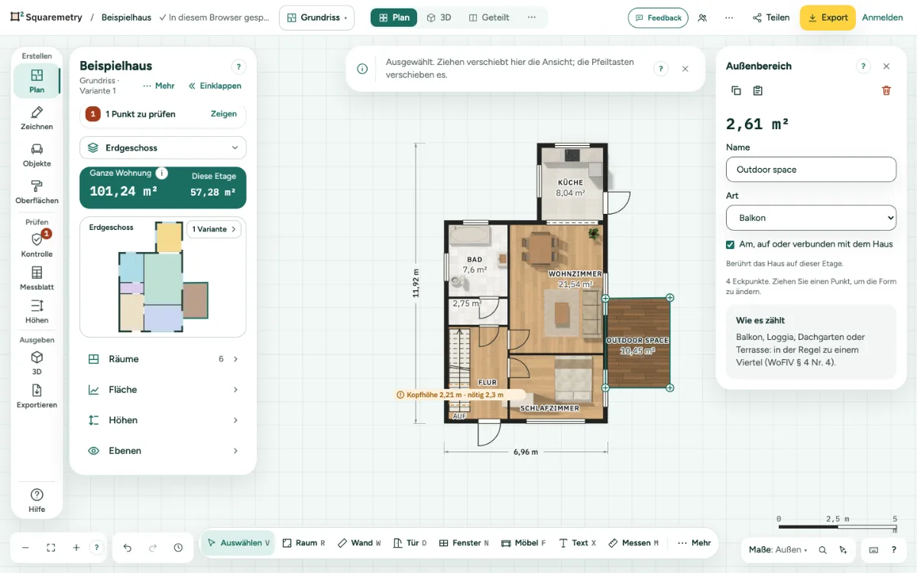Open the Erdgeschoss floor selector
Image resolution: width=917 pixels, height=573 pixels.
tap(163, 147)
